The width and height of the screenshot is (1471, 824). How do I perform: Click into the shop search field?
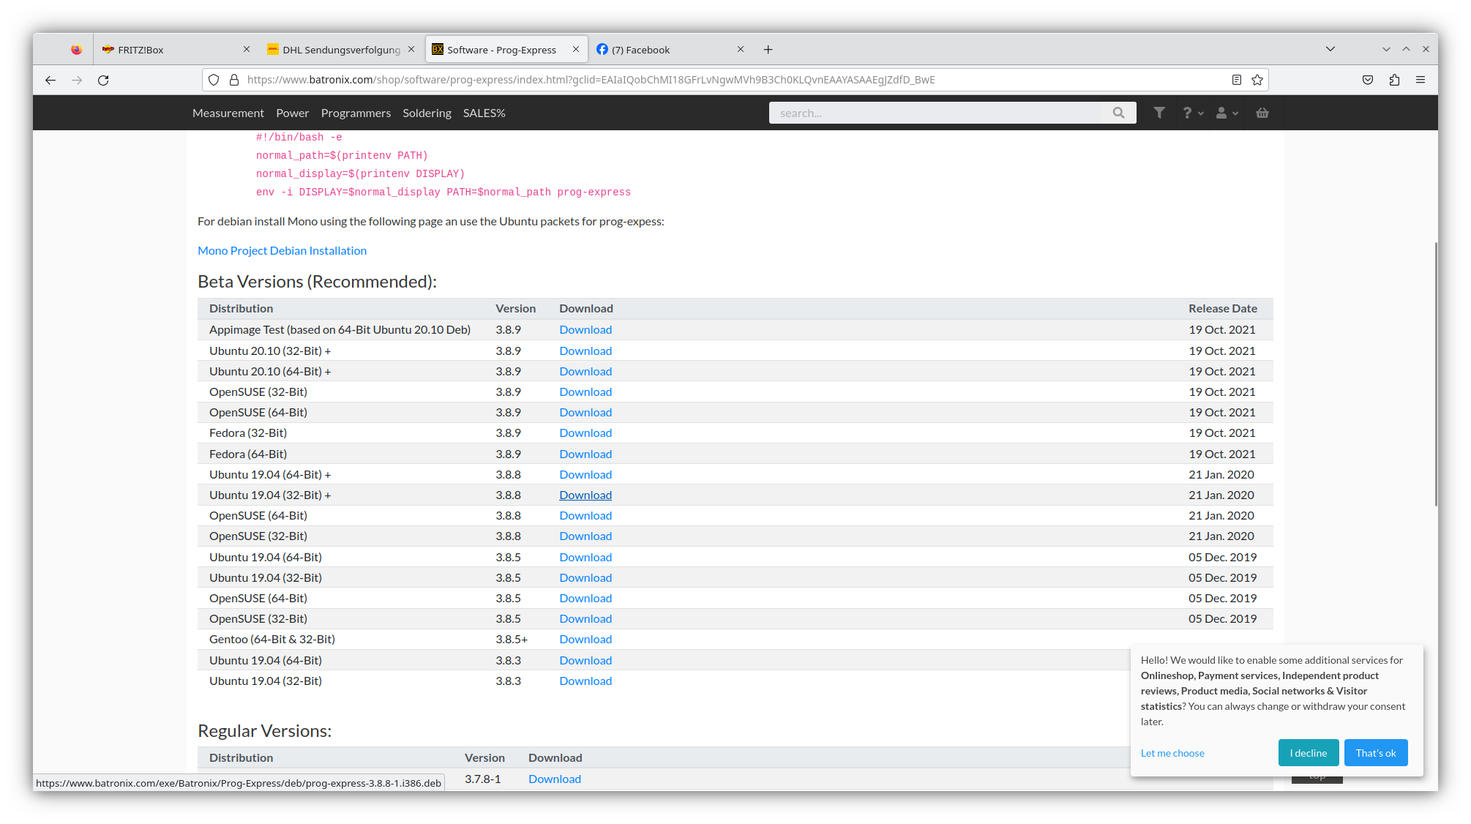click(937, 113)
